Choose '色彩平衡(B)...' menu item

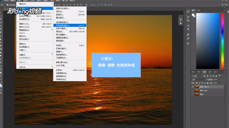coord(70,28)
